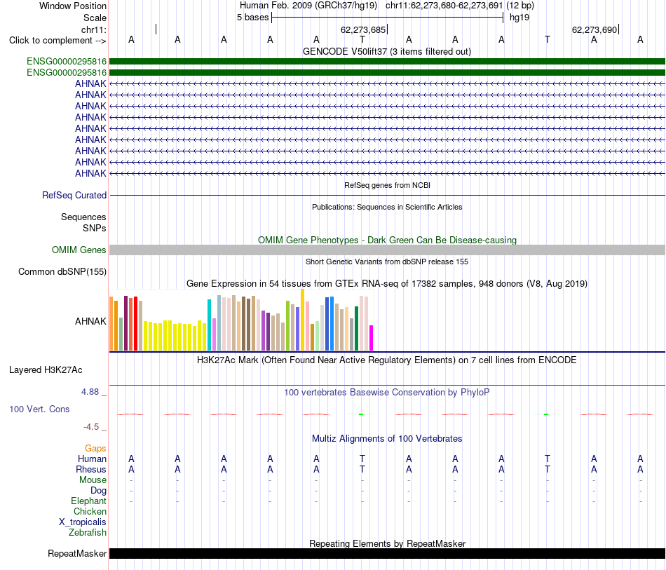Click the Layered H3K27Ac track label
666x570 pixels.
pos(46,370)
